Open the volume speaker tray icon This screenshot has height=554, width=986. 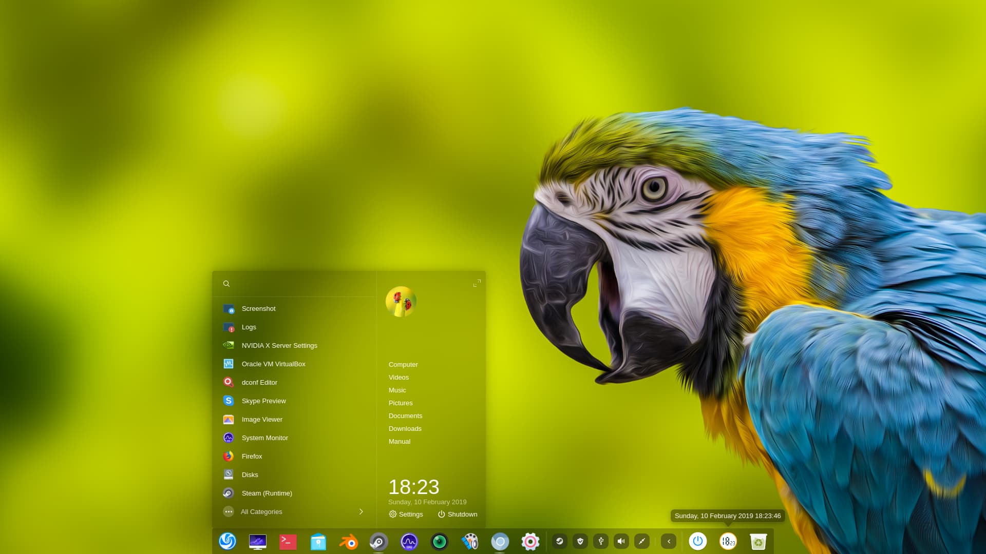coord(621,541)
